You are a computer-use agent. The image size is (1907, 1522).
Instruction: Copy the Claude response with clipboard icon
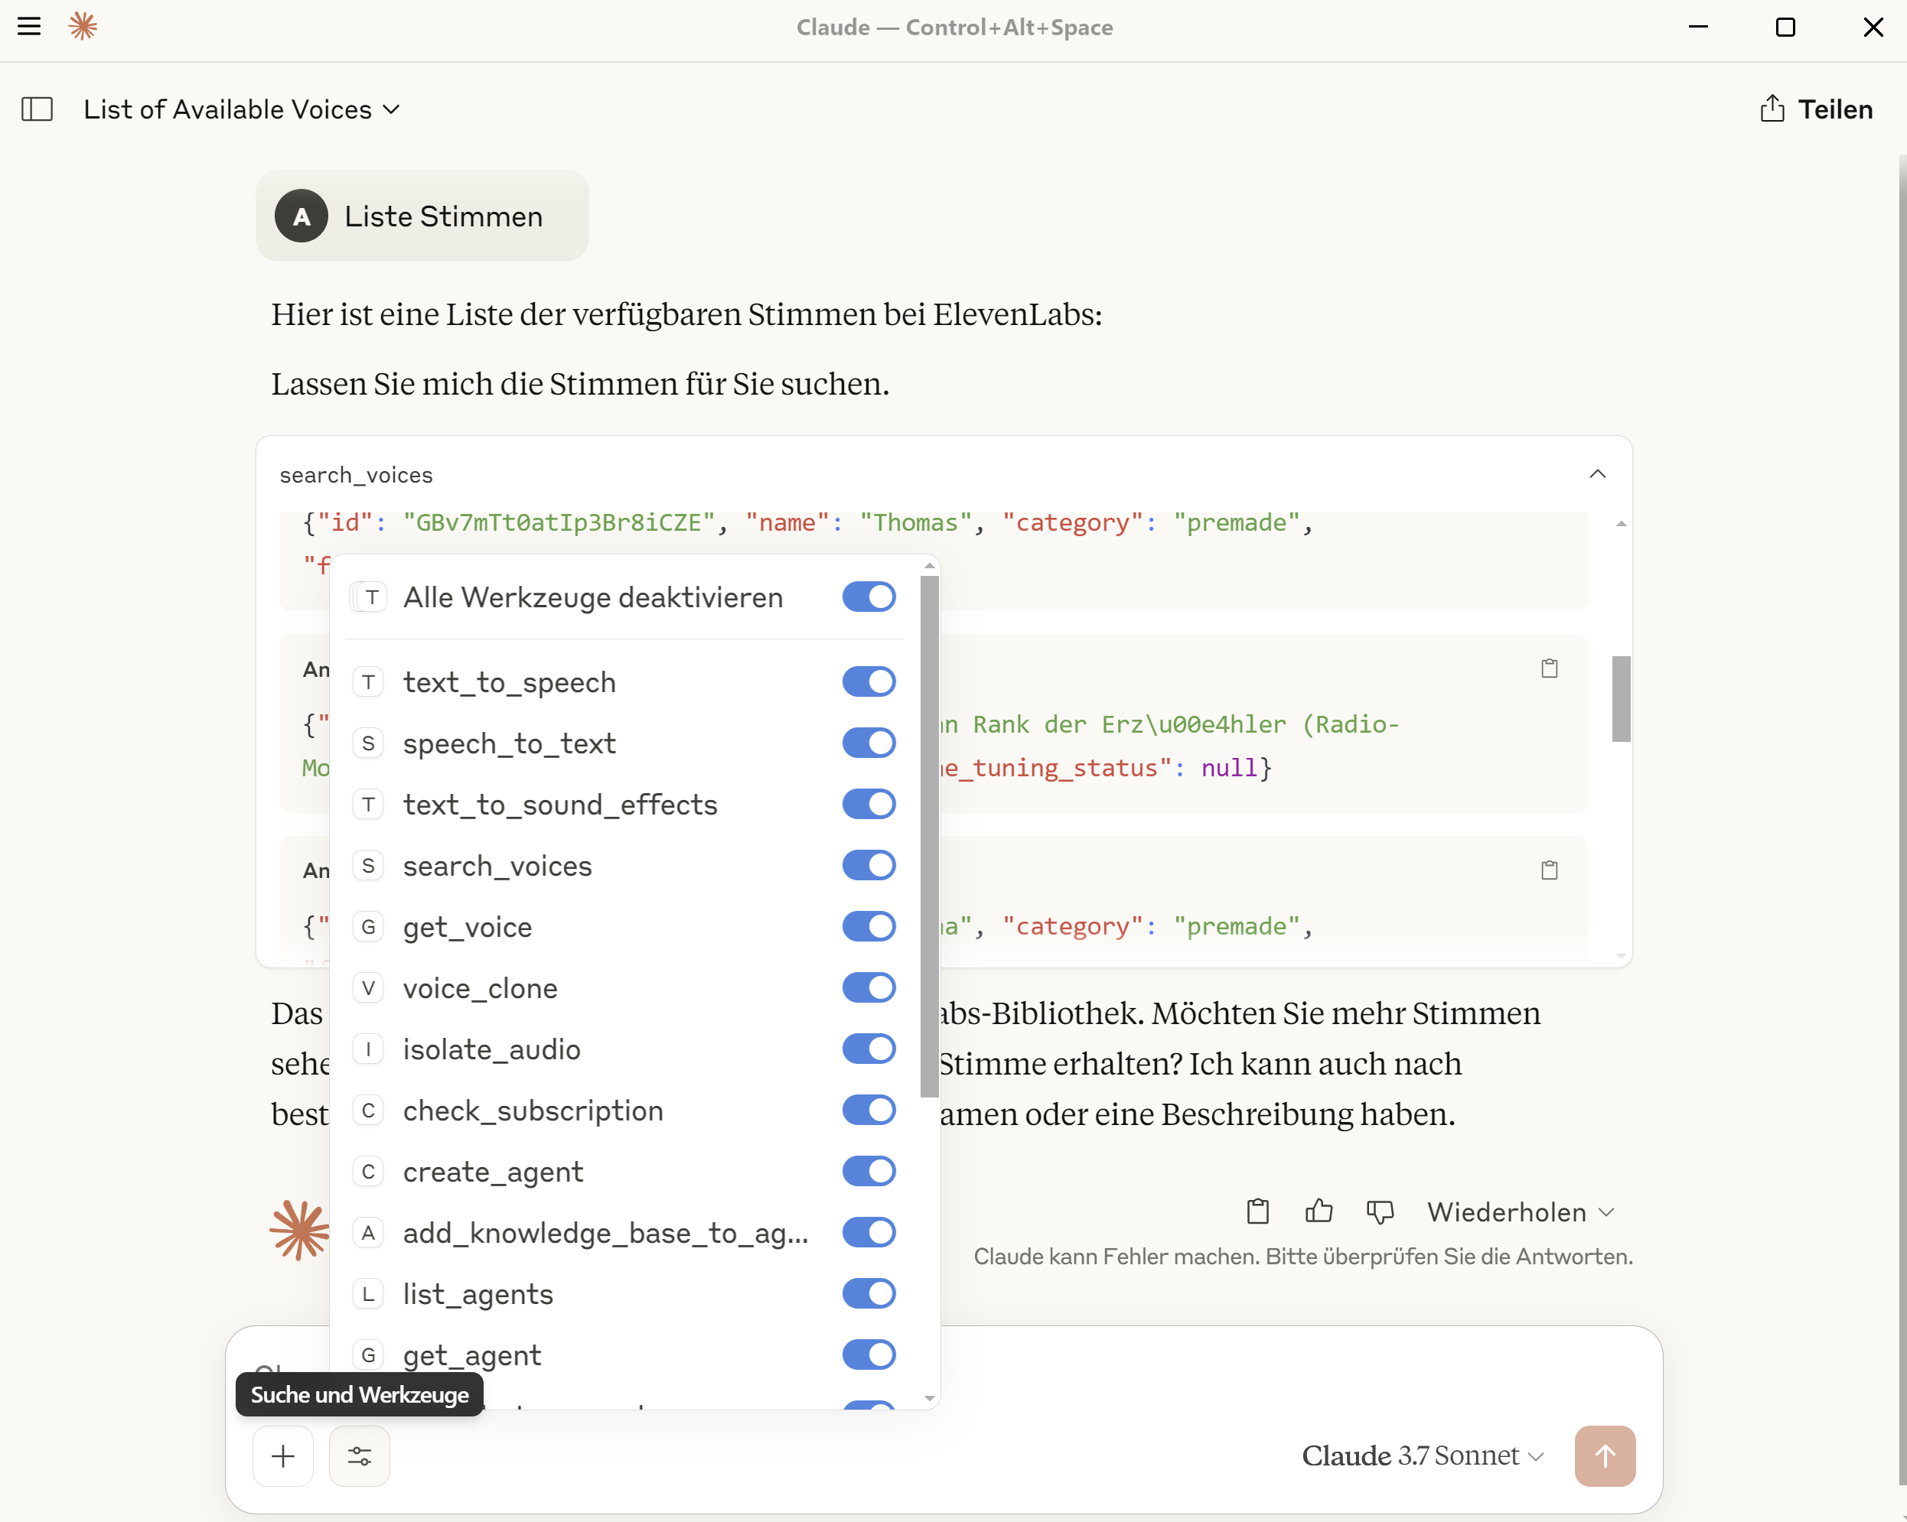tap(1258, 1211)
